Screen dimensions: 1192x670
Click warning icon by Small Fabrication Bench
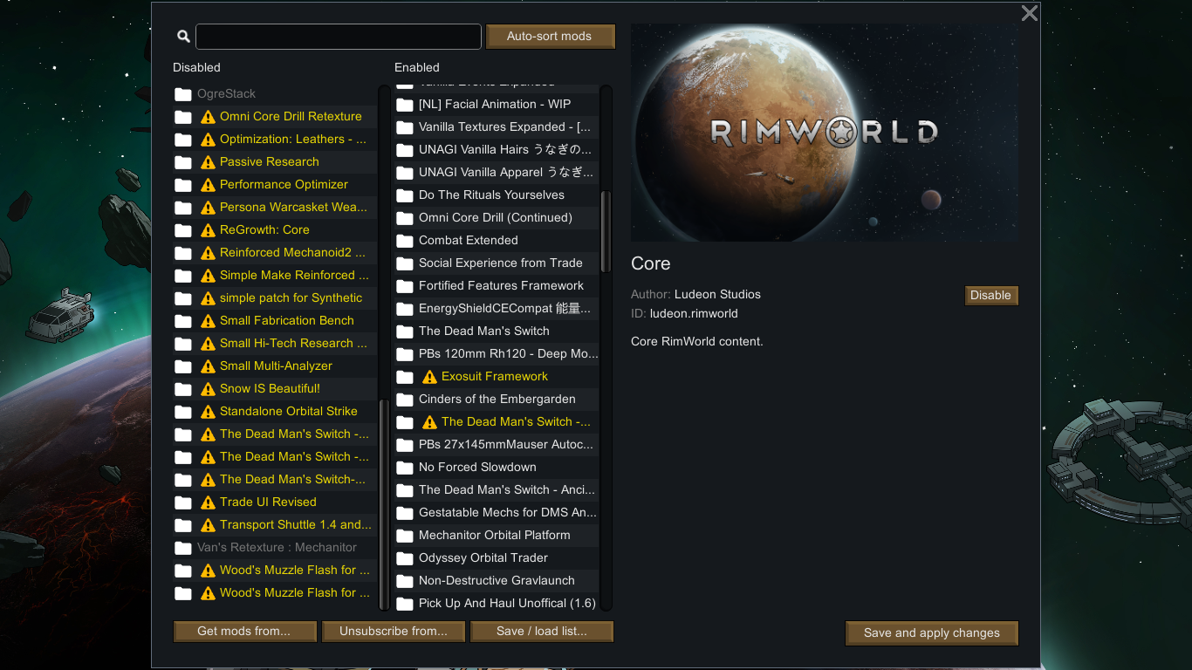coord(208,321)
